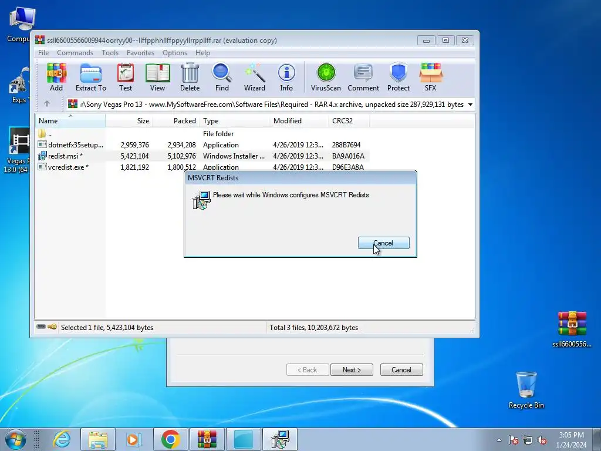Click Cancel in the background setup window
Viewport: 601px width, 451px height.
[x=401, y=370]
